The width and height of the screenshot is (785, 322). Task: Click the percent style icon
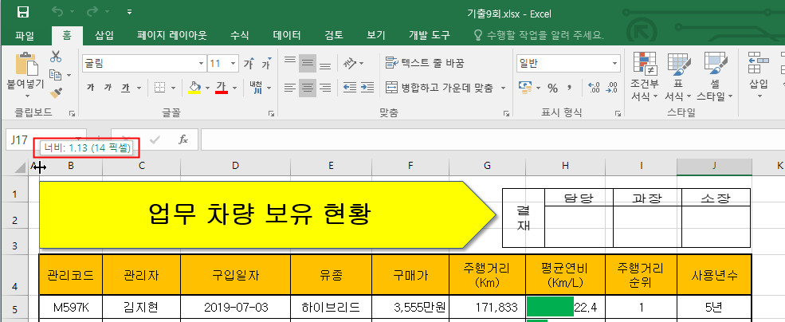coord(551,88)
